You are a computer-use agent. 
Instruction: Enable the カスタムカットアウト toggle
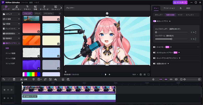click(x=155, y=52)
